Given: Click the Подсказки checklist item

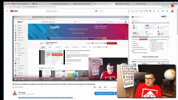Looking at the screenshot, I should tap(136, 45).
